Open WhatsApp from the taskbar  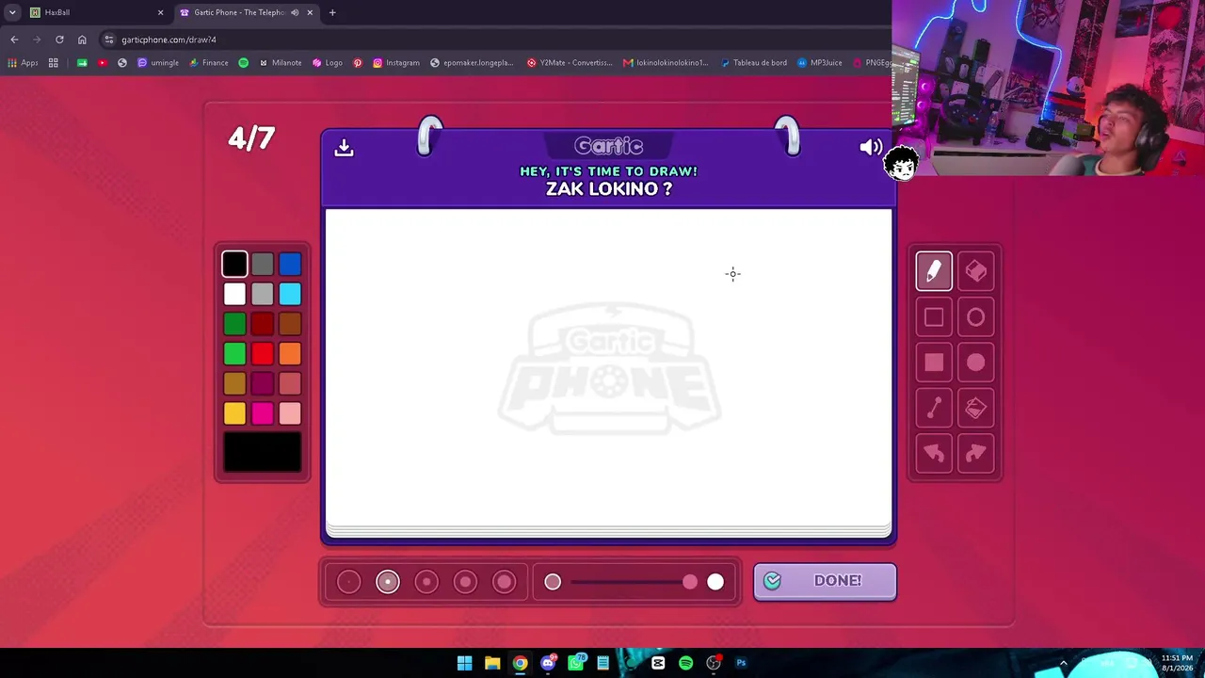[575, 663]
